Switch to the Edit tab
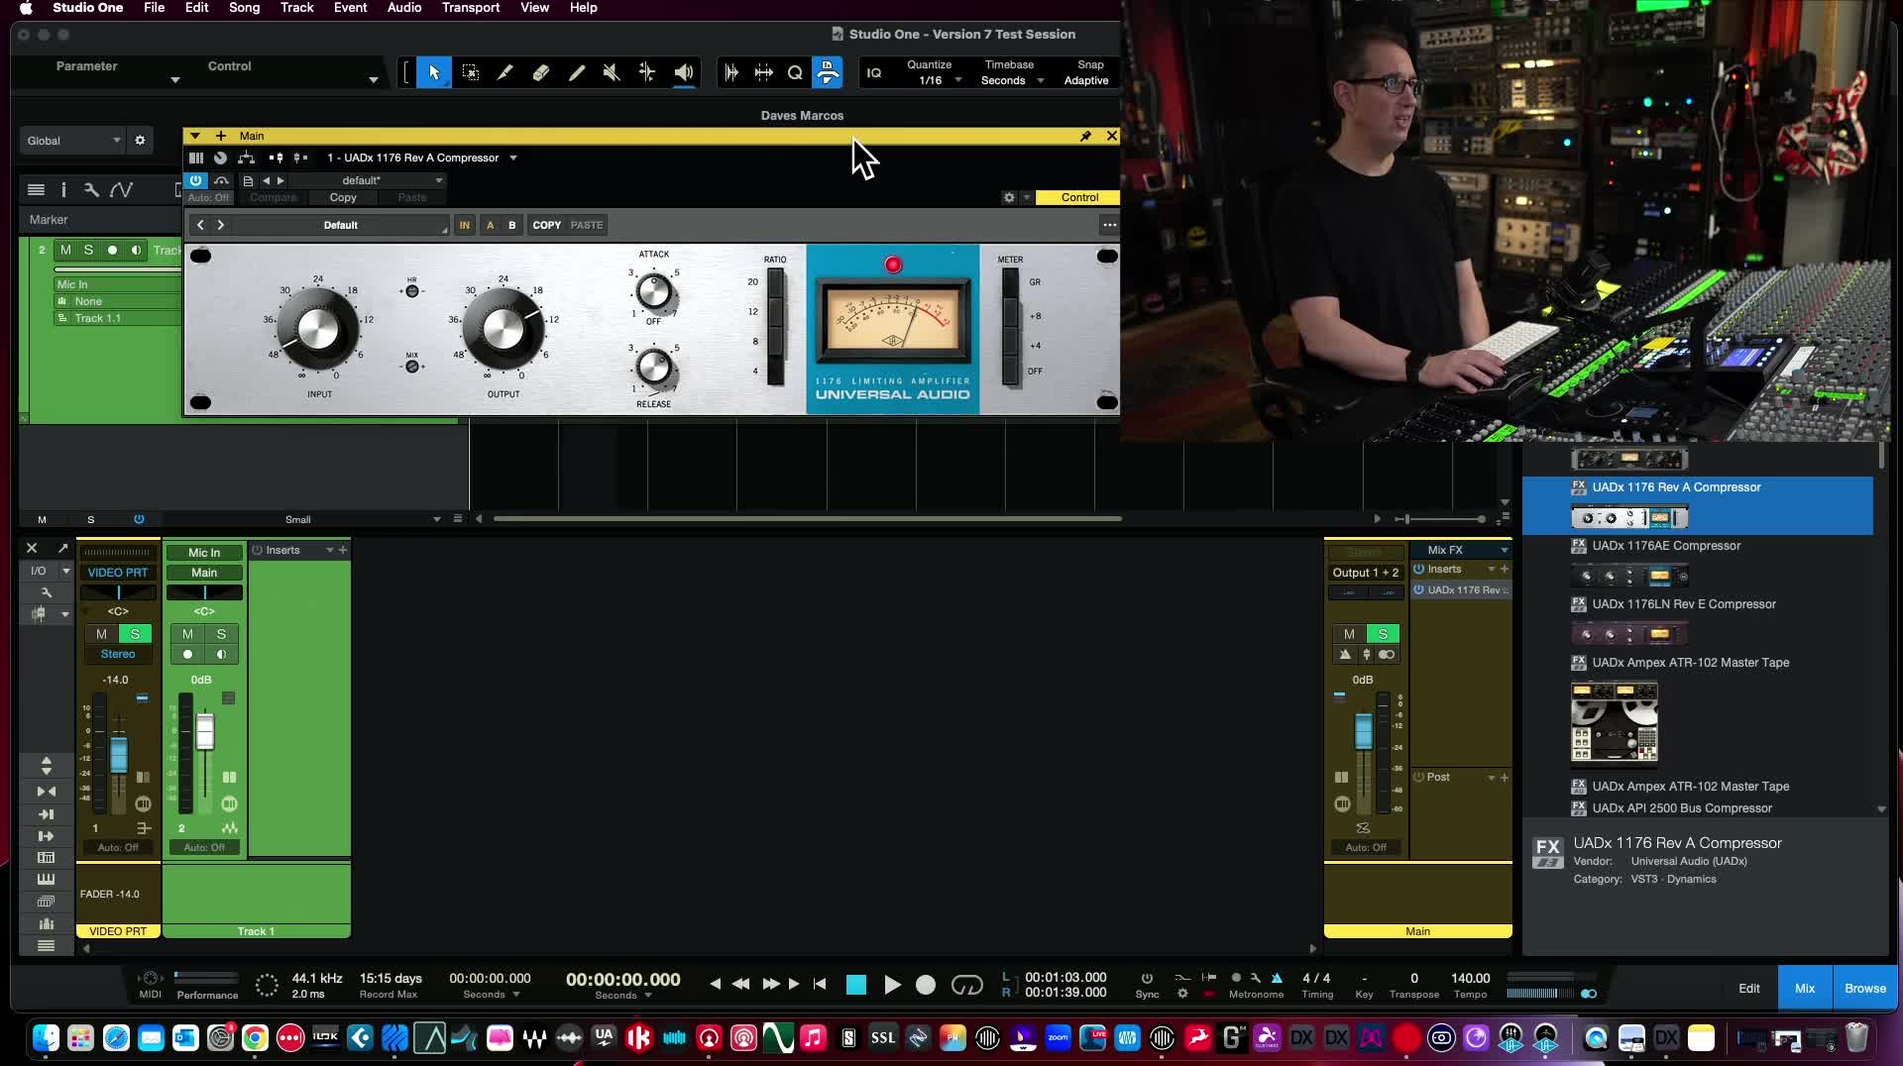The height and width of the screenshot is (1066, 1903). tap(1748, 988)
